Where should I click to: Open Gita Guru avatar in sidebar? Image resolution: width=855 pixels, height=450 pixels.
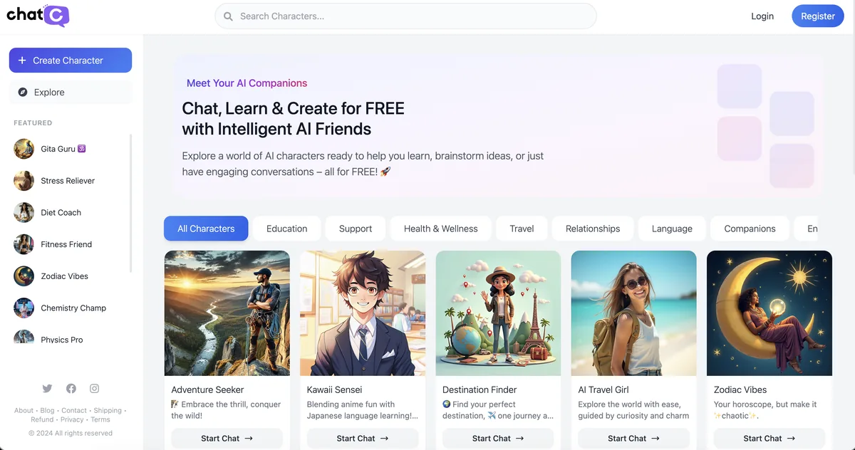coord(24,149)
